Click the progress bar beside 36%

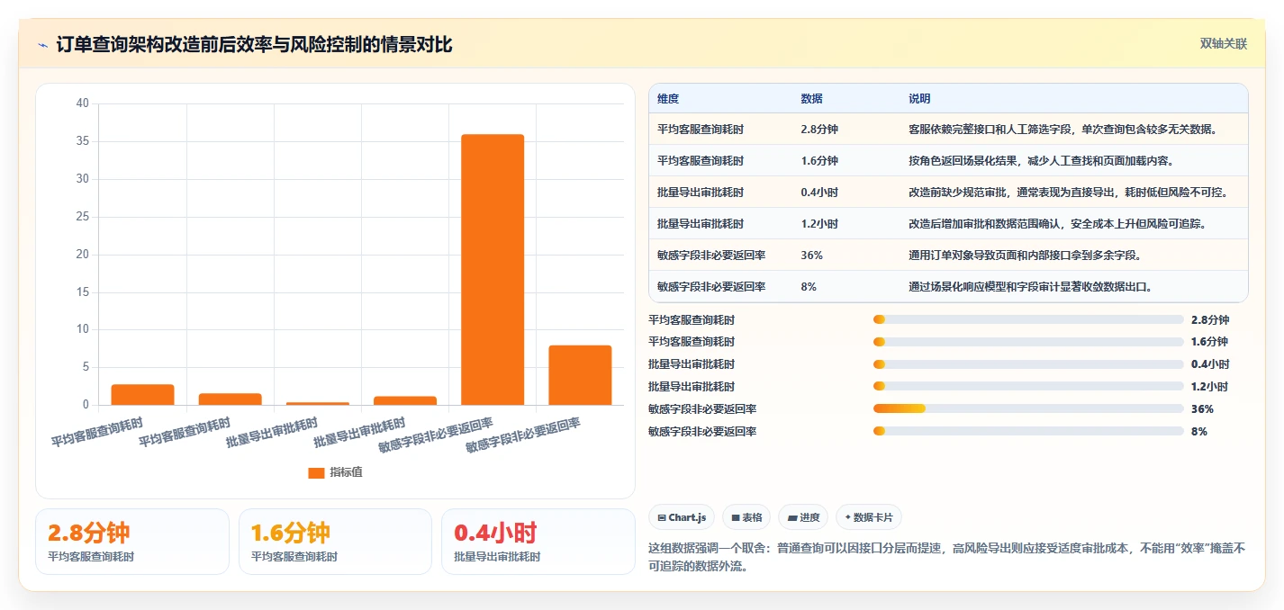point(1028,409)
